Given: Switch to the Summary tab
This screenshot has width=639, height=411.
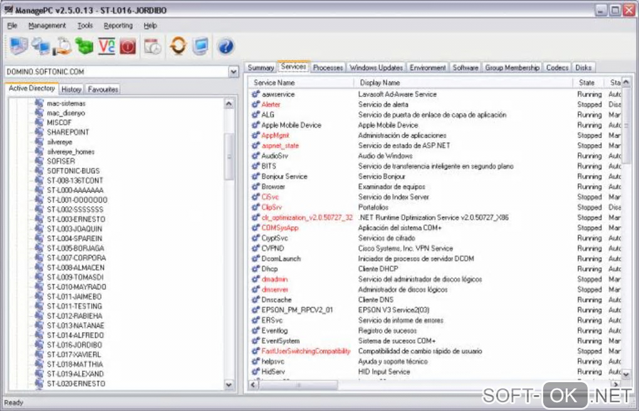Looking at the screenshot, I should [261, 68].
